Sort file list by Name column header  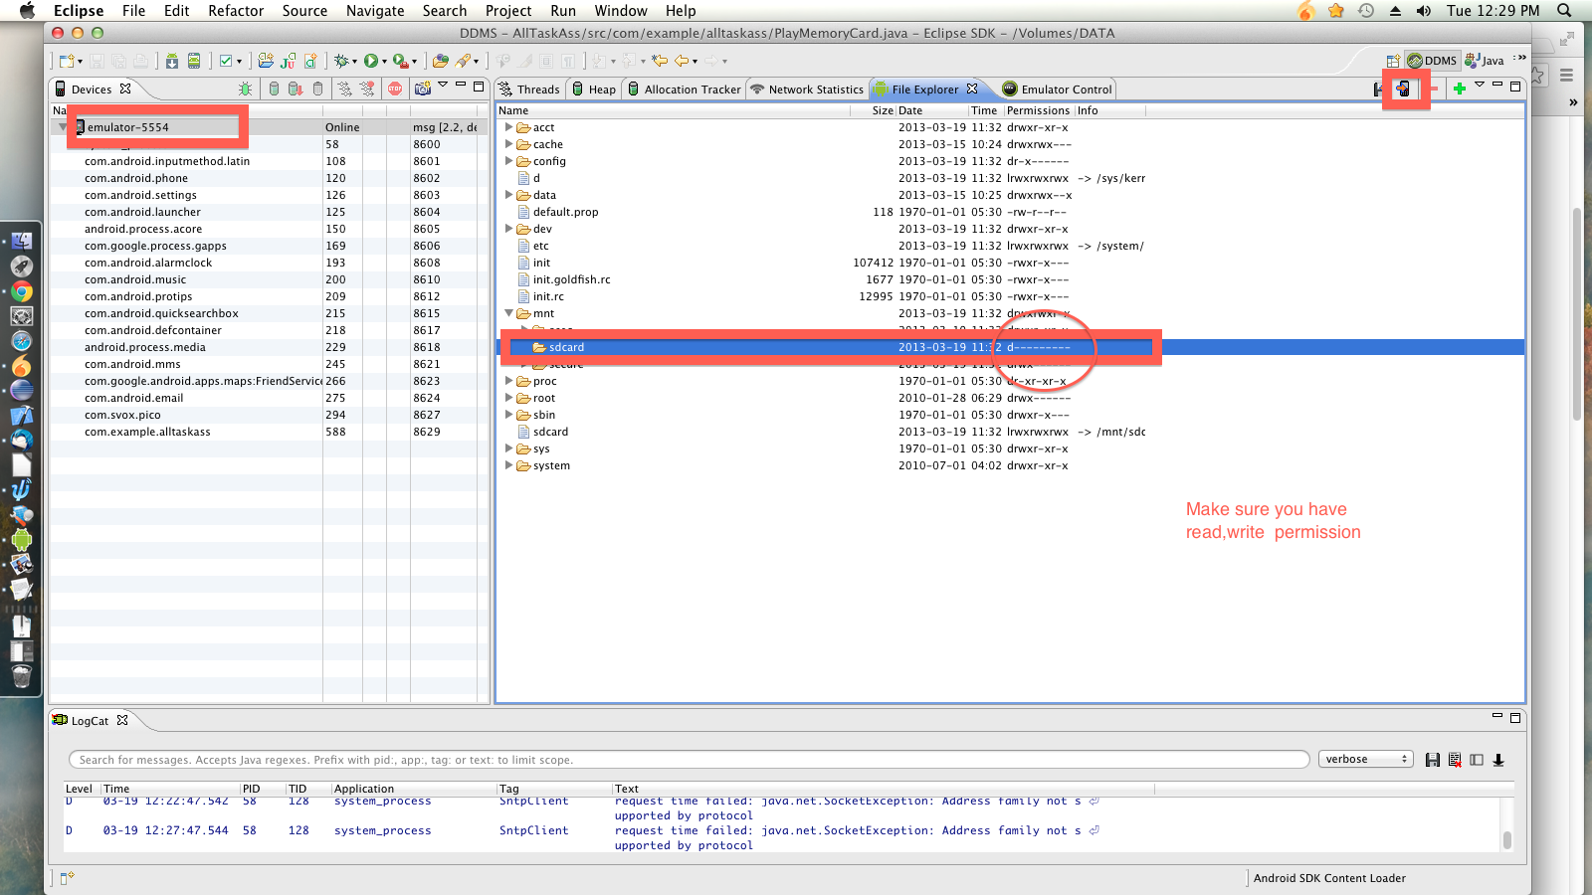click(x=674, y=110)
